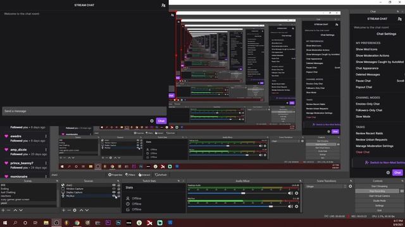Screen dimensions: 405x227
Task: Open Mic/Aux gear settings in the mixer
Action: coord(297,206)
